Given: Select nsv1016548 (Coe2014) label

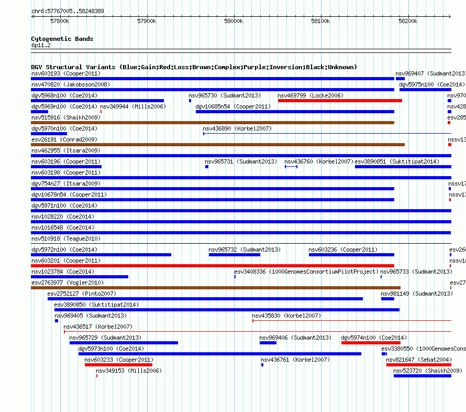Looking at the screenshot, I should (x=63, y=227).
